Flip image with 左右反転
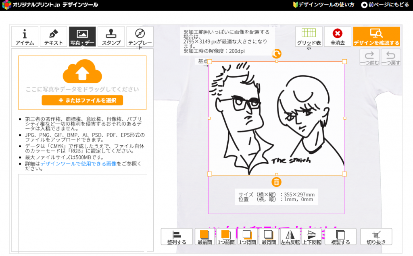The width and height of the screenshot is (413, 256). click(x=290, y=237)
